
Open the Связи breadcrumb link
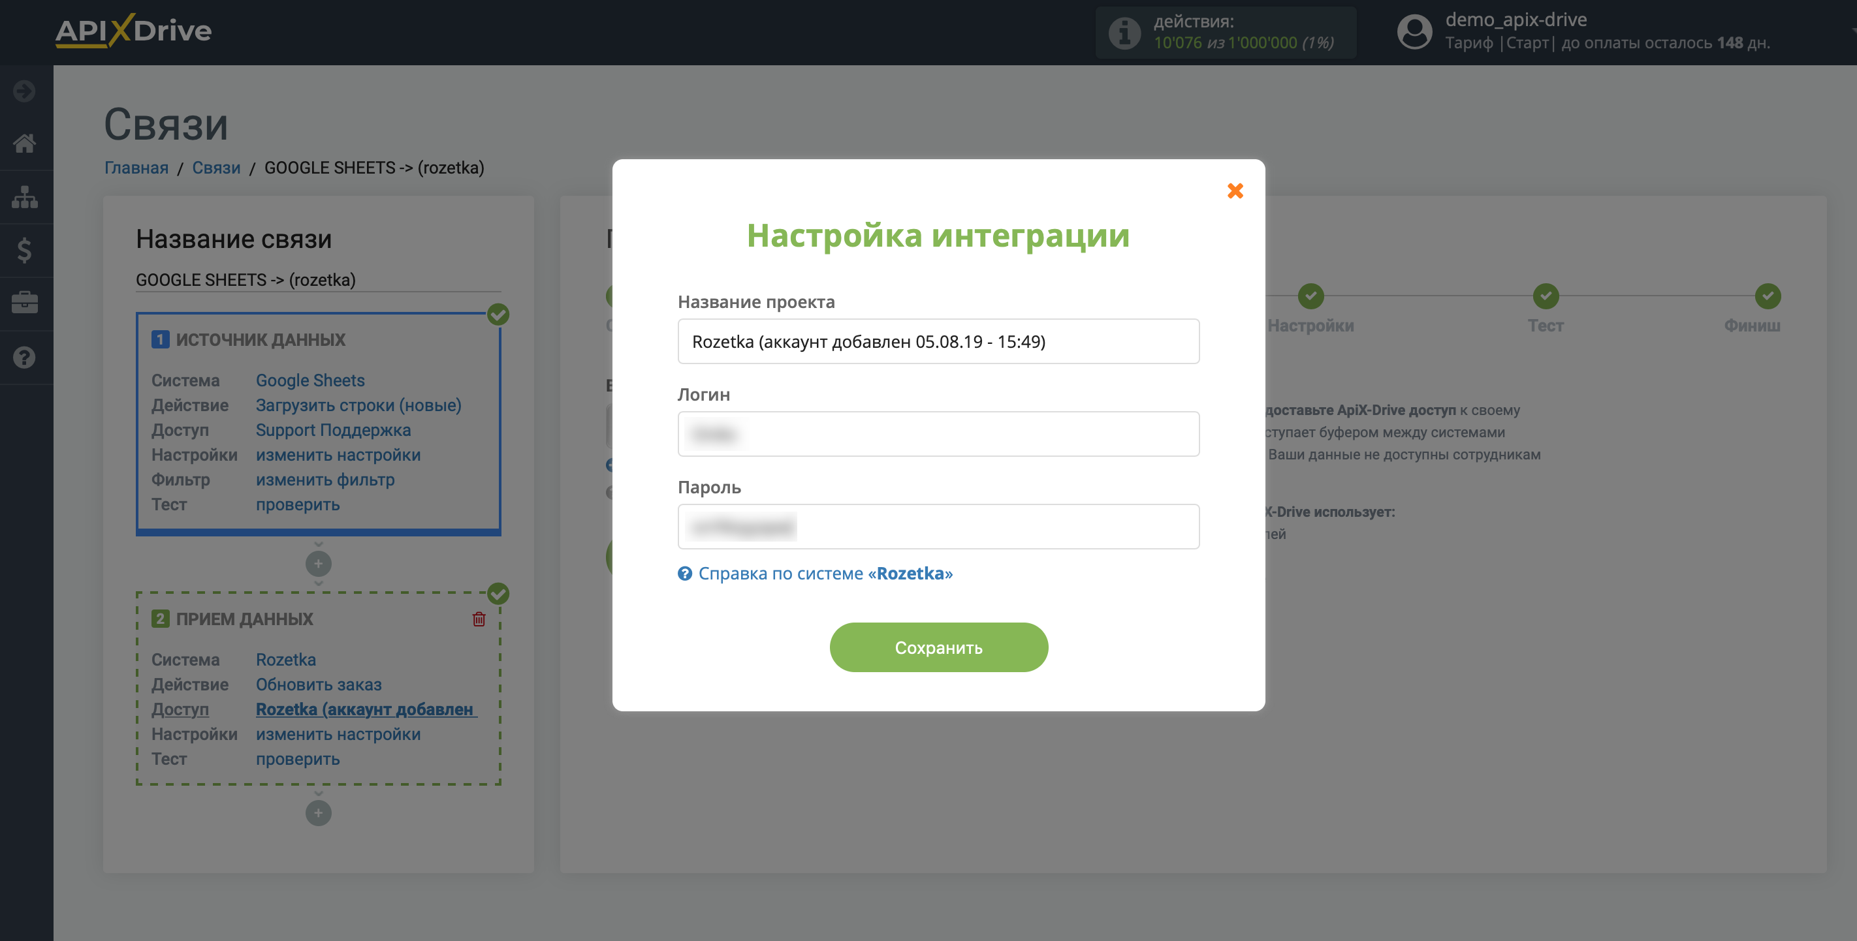coord(216,168)
